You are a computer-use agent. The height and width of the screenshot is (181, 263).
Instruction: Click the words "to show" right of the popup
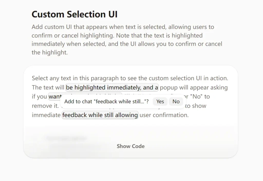click(196, 106)
